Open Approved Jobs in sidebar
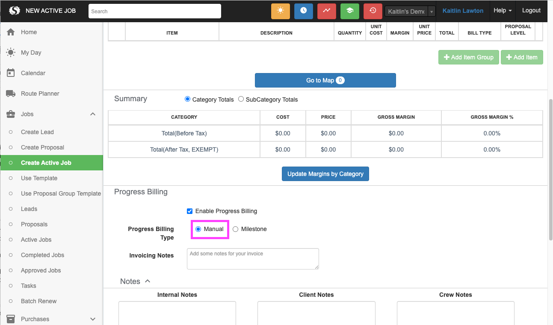This screenshot has height=325, width=553. 41,270
